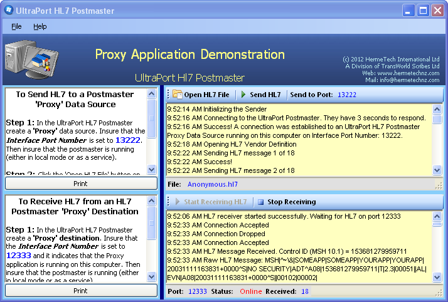
Task: Click the Anonymous.hl7 file name
Action: click(x=213, y=184)
